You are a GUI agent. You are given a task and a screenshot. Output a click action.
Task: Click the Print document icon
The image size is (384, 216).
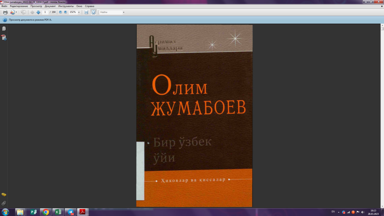click(5, 12)
